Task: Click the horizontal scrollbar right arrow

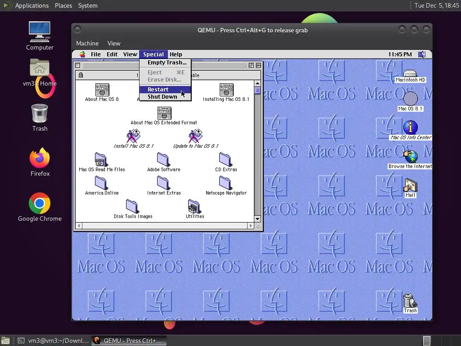Action: [250, 226]
